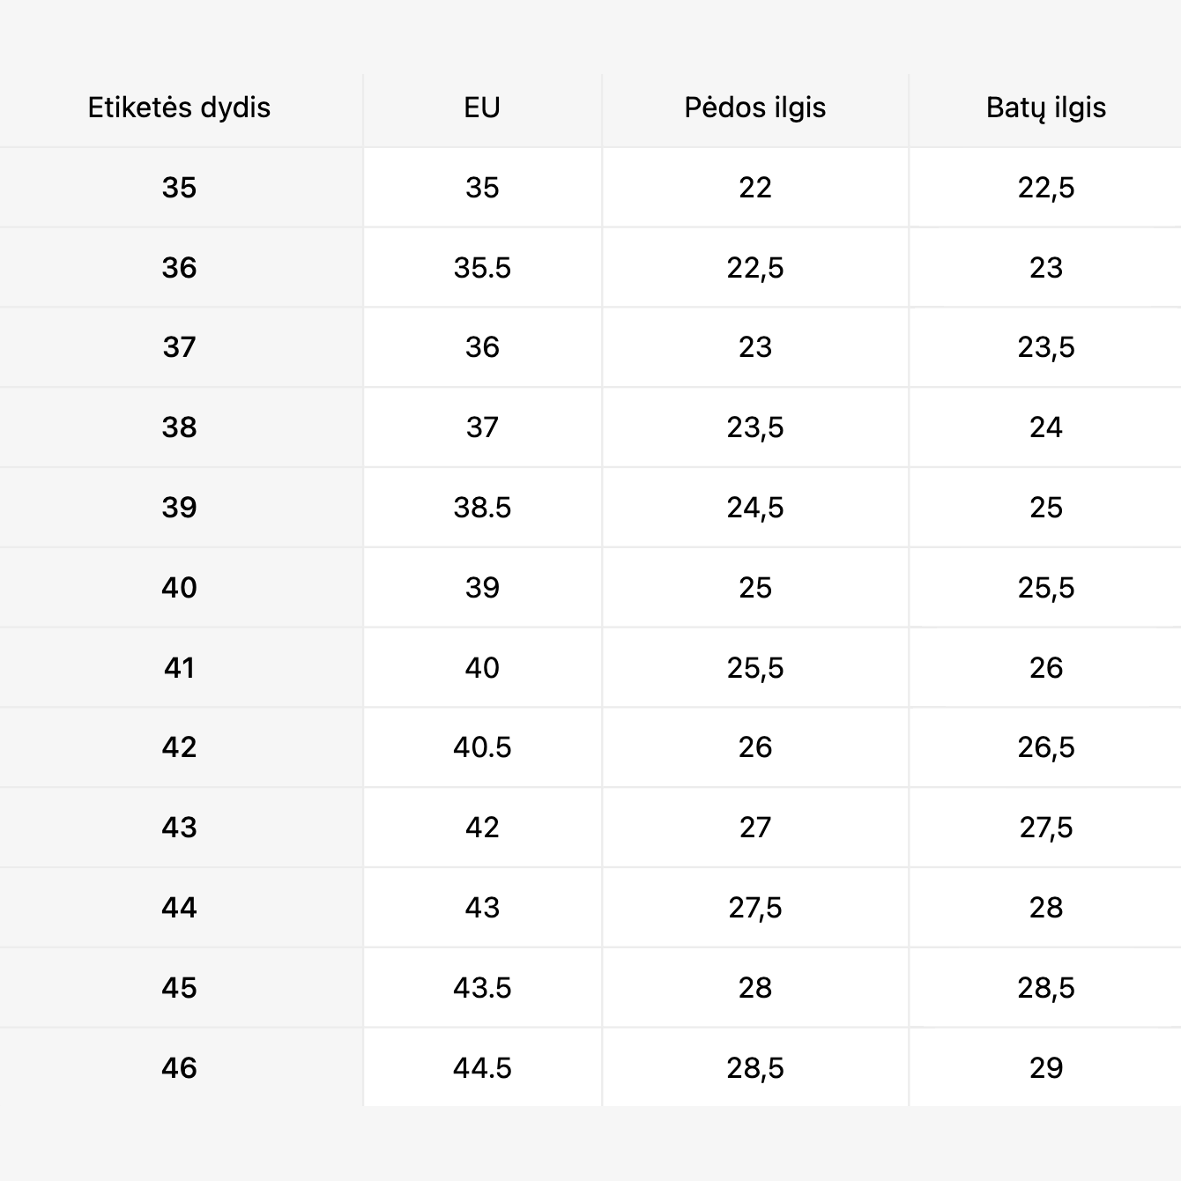Click shoe length 29 in last row
The image size is (1181, 1181).
1045,1068
